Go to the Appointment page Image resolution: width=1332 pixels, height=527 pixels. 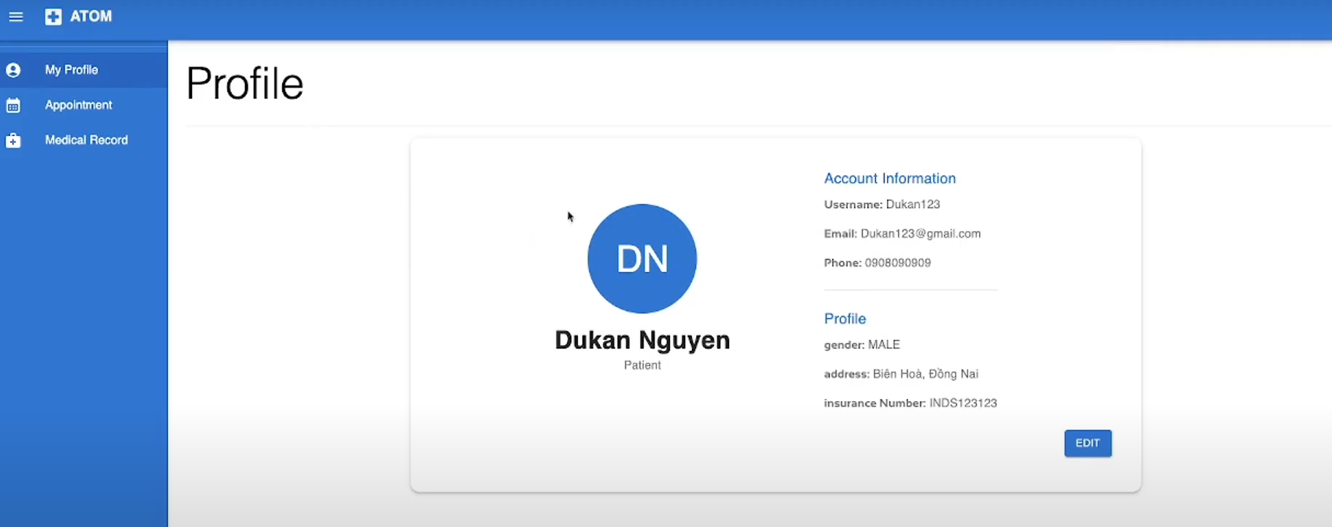click(78, 105)
